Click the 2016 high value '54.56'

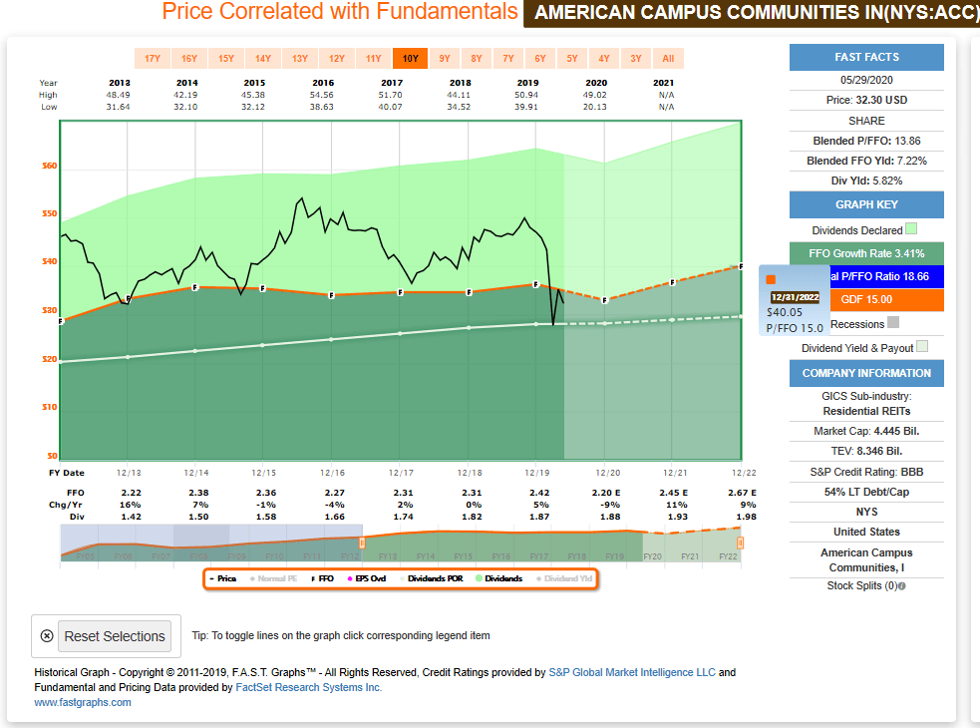click(321, 95)
